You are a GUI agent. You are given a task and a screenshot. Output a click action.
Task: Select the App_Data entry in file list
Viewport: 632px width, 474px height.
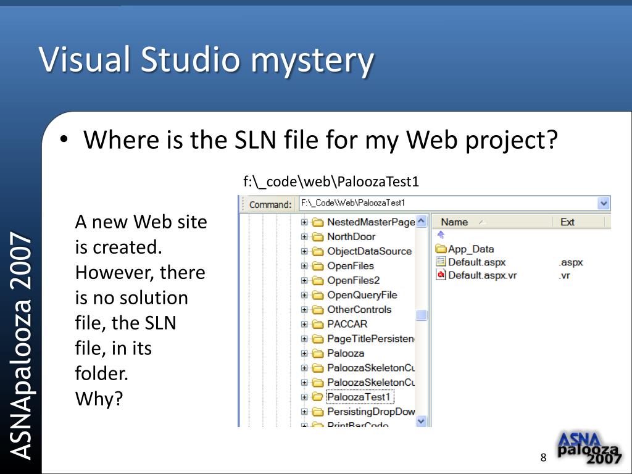coord(471,249)
